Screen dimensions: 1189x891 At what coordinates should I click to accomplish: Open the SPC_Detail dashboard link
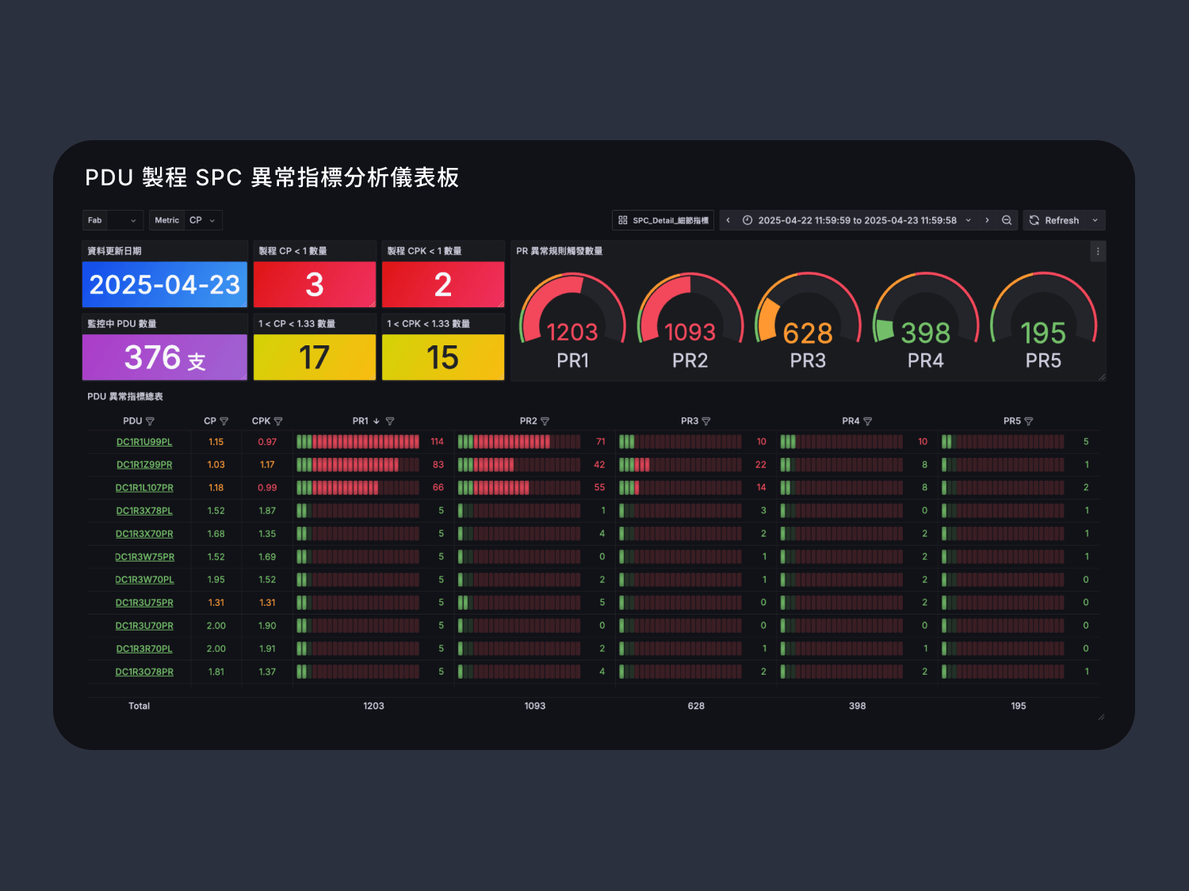click(663, 220)
